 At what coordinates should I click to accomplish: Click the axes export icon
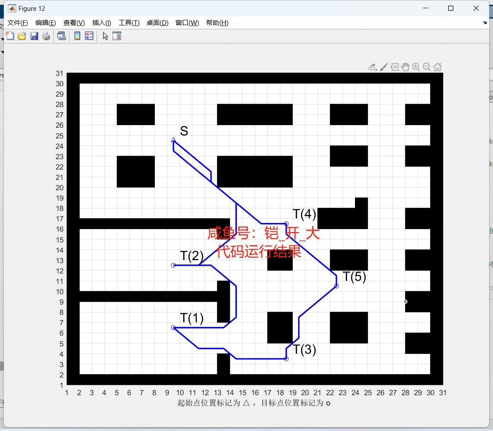click(x=373, y=67)
